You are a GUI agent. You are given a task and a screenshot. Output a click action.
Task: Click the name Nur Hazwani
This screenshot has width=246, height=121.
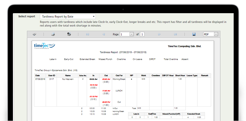(x=68, y=79)
